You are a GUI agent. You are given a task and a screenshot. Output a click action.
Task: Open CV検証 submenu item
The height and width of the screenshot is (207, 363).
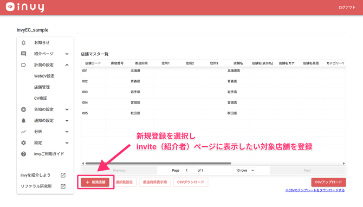pos(41,98)
